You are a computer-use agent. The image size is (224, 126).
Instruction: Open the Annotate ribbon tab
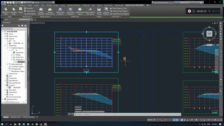tap(22, 5)
